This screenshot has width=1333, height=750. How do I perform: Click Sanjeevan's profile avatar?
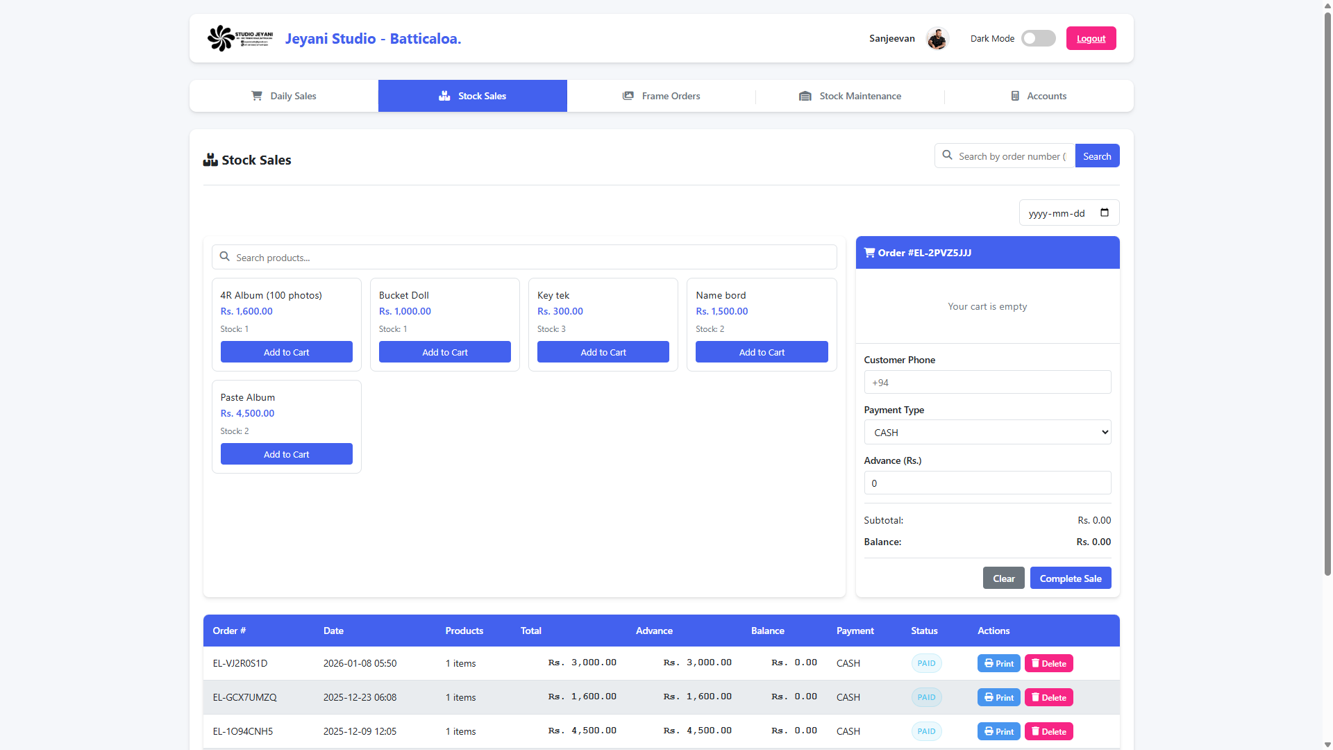[937, 39]
